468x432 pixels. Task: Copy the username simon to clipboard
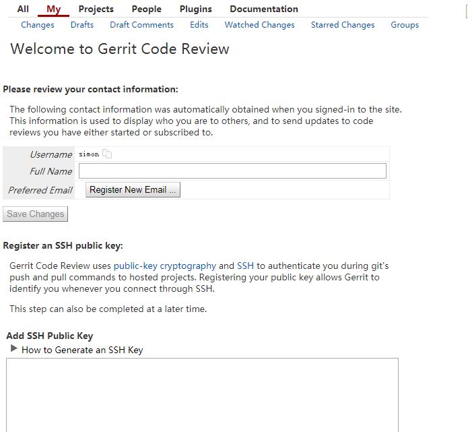[x=107, y=154]
